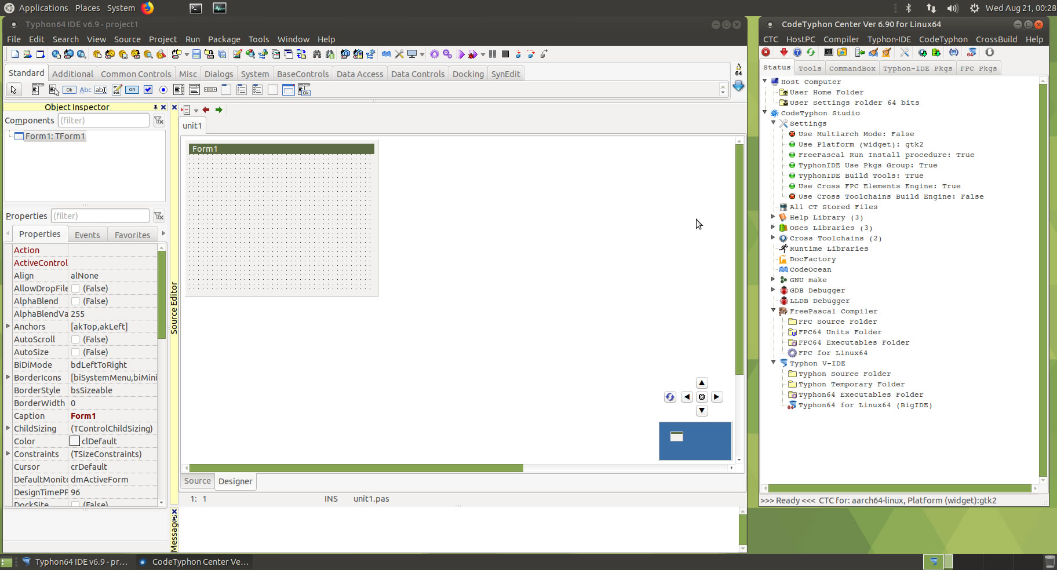
Task: Click the red stop X icon in CodeTyphon Center
Action: (x=766, y=53)
